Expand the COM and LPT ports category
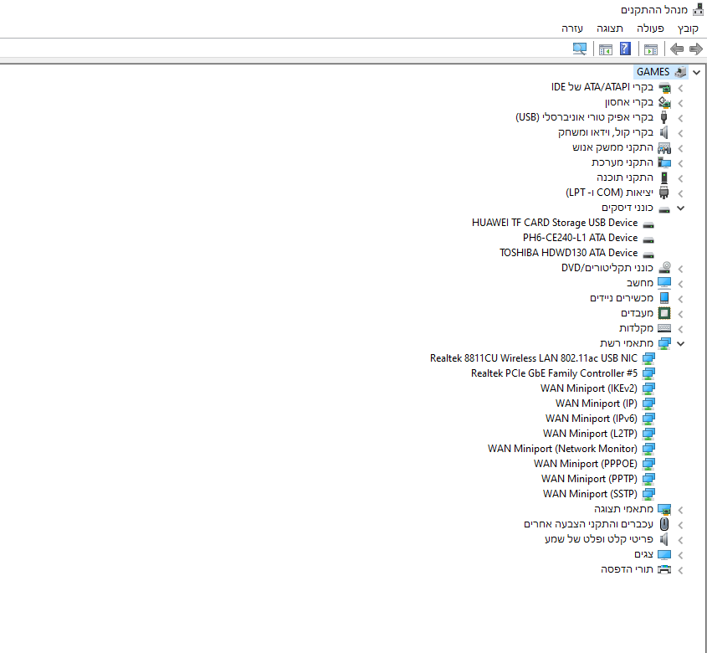Image resolution: width=707 pixels, height=653 pixels. (680, 193)
